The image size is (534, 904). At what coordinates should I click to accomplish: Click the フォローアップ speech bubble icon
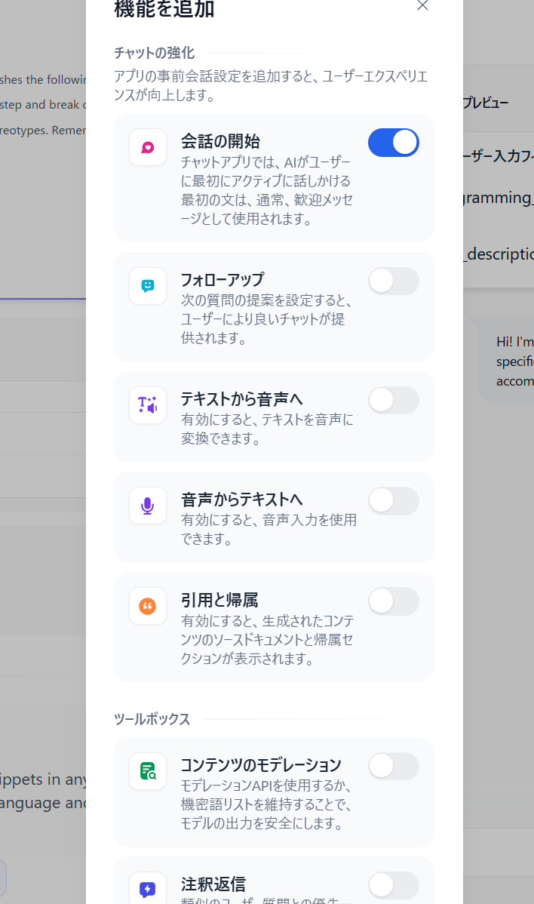click(x=147, y=286)
